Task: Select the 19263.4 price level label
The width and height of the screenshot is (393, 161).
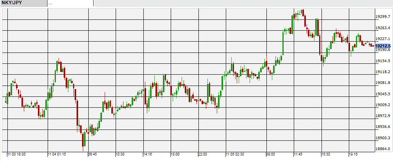Action: tap(383, 28)
